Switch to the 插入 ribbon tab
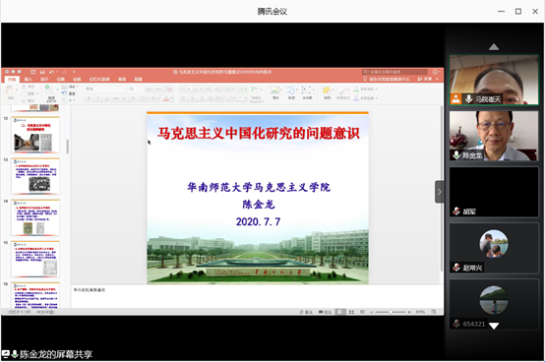Screen dimensions: 545x362 tap(28, 80)
